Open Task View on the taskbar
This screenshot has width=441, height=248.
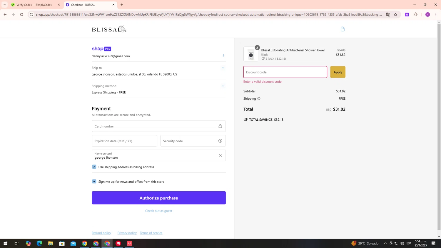pos(16,243)
